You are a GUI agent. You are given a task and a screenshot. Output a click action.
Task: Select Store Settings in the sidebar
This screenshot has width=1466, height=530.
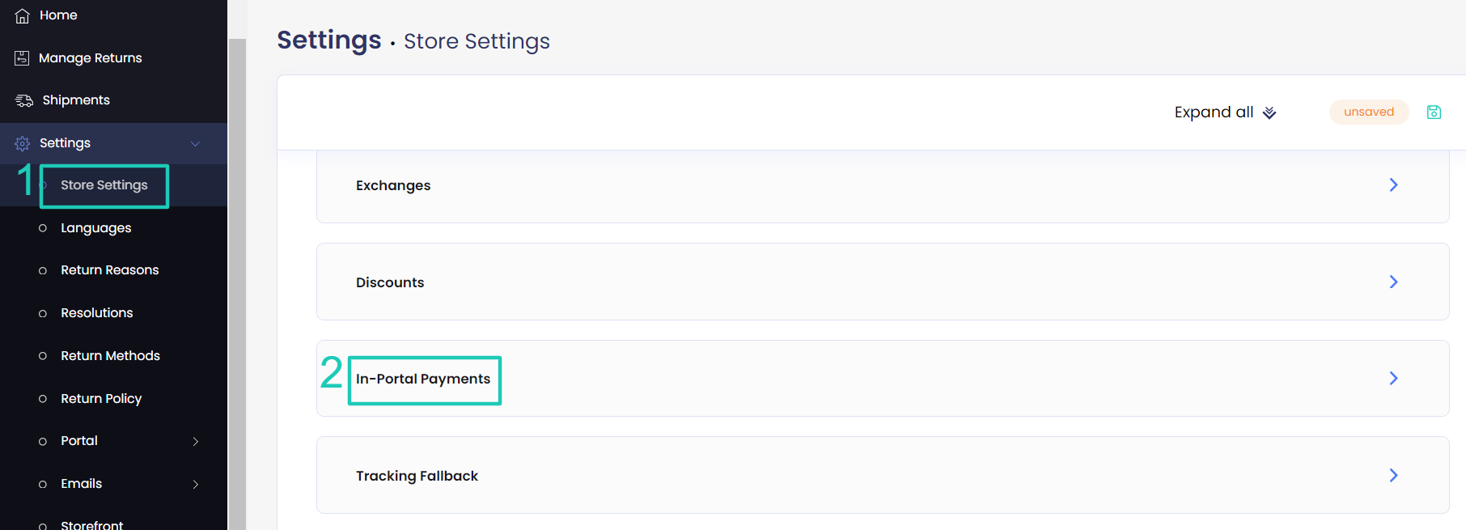104,185
